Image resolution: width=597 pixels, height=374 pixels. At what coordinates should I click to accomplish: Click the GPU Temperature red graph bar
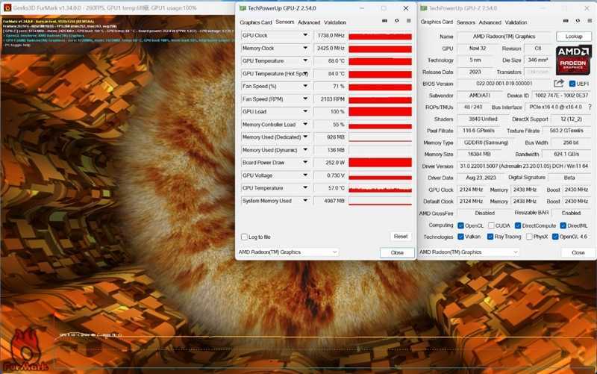coord(380,61)
